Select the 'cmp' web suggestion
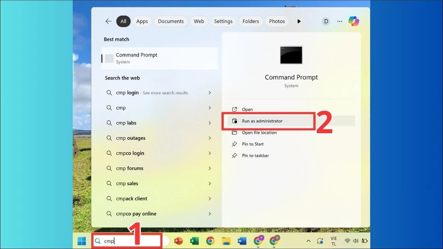The width and height of the screenshot is (443, 249). [159, 108]
